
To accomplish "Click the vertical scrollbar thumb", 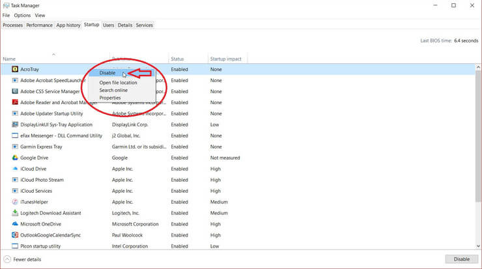I will (478, 136).
